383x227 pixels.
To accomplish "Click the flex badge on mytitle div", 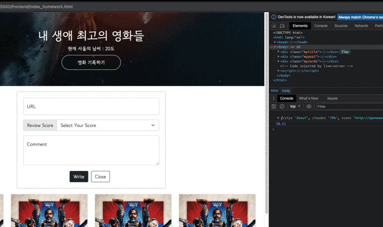I will tap(345, 51).
